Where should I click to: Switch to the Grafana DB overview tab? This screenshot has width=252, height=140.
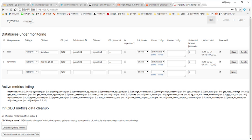[x=16, y=5]
